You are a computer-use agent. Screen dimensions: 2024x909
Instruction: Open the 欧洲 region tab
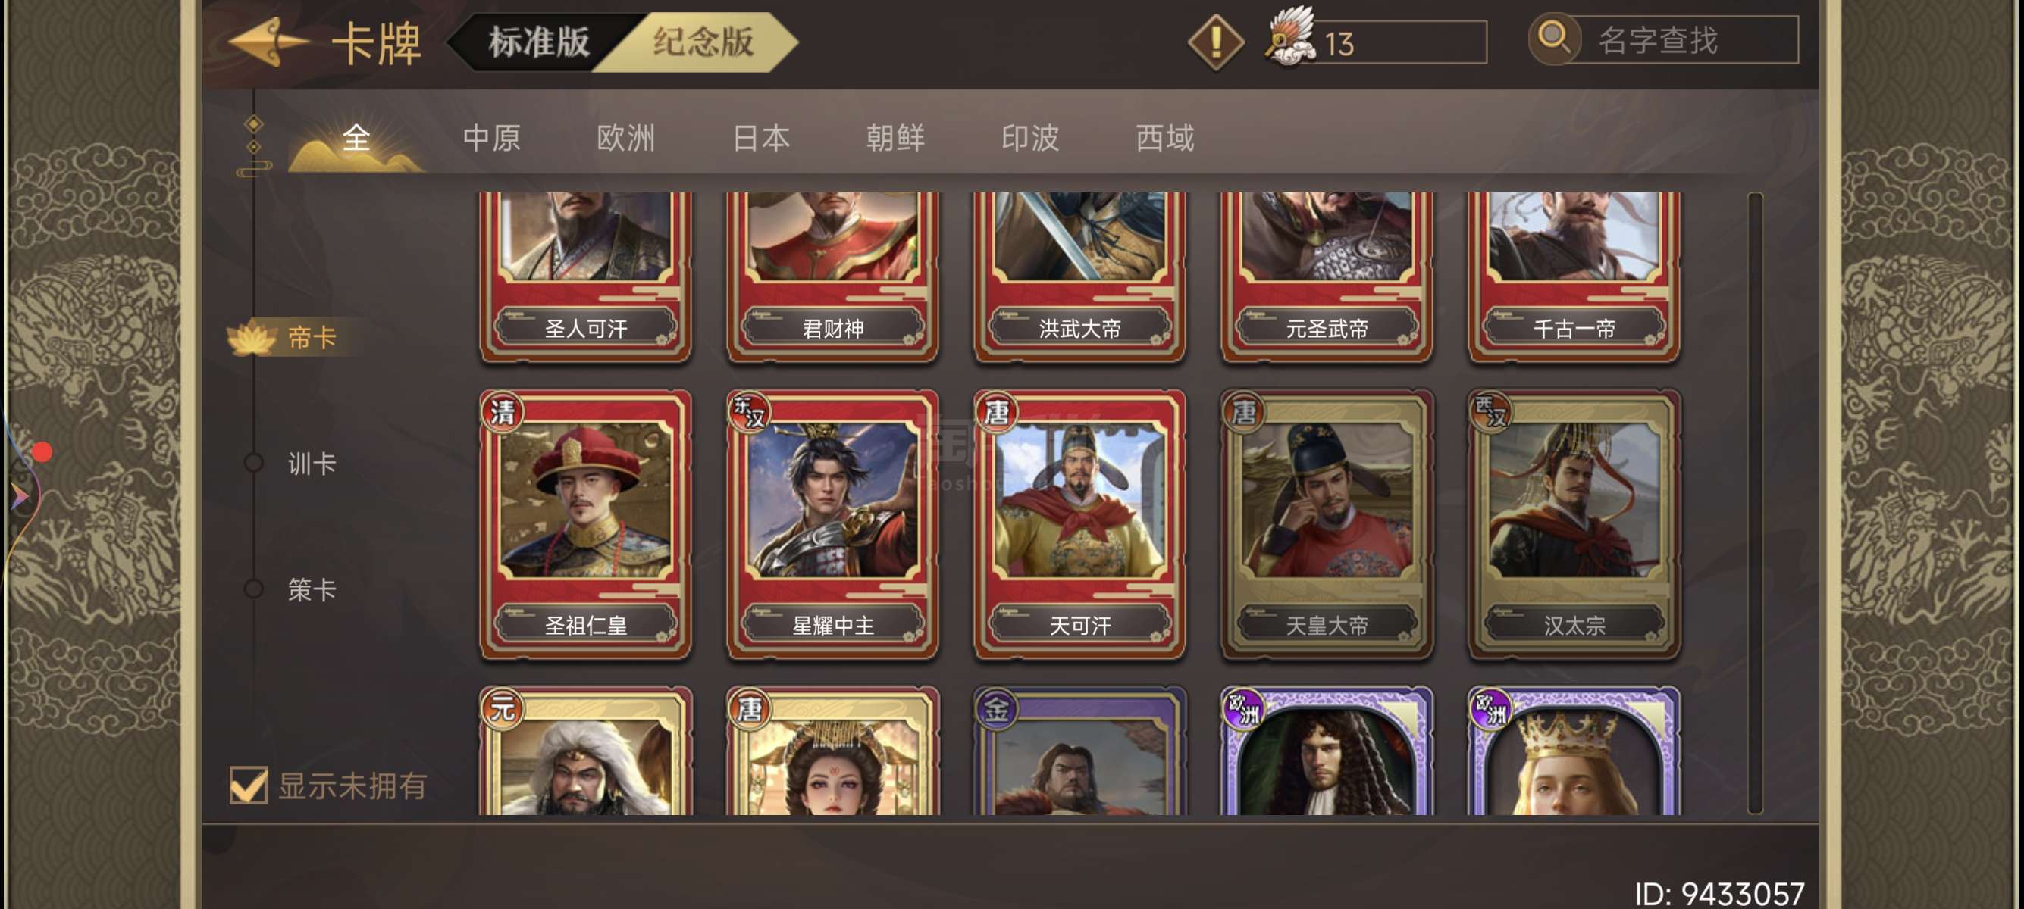click(x=625, y=138)
